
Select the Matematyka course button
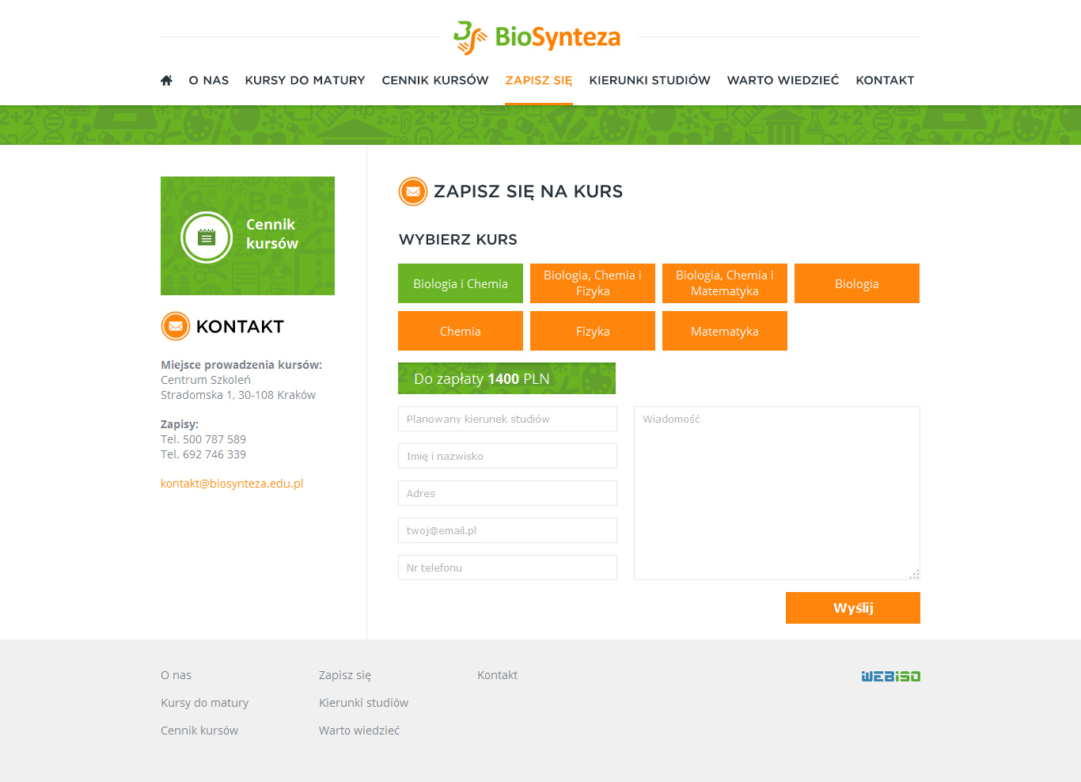pos(725,331)
